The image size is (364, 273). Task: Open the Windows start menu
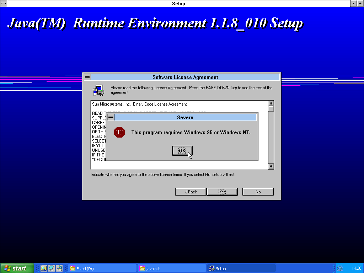[17, 268]
